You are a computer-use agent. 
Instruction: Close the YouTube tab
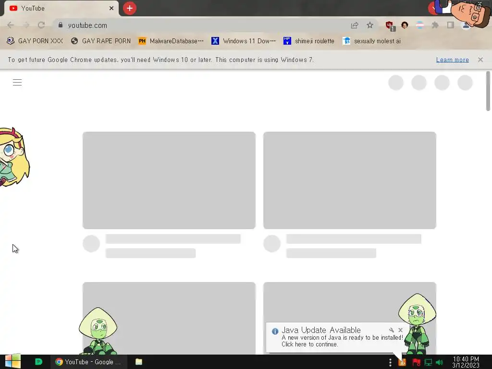coord(111,8)
